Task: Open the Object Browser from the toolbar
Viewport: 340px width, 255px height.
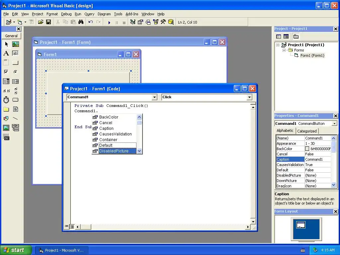Action: click(x=156, y=22)
